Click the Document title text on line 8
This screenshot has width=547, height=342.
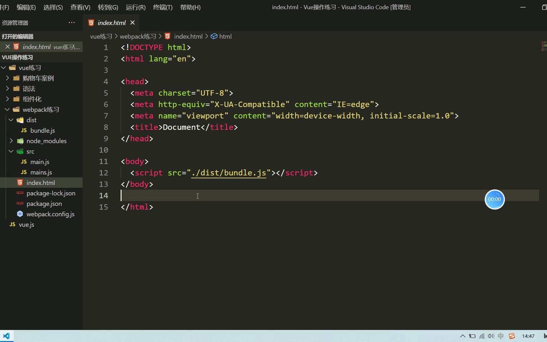(181, 127)
